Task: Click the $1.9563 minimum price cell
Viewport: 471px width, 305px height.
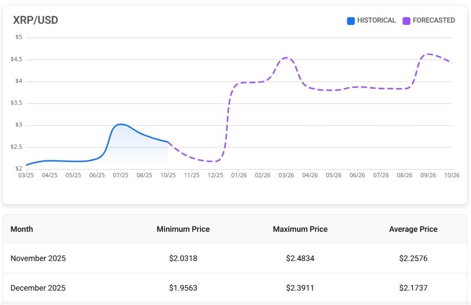Action: pos(183,288)
